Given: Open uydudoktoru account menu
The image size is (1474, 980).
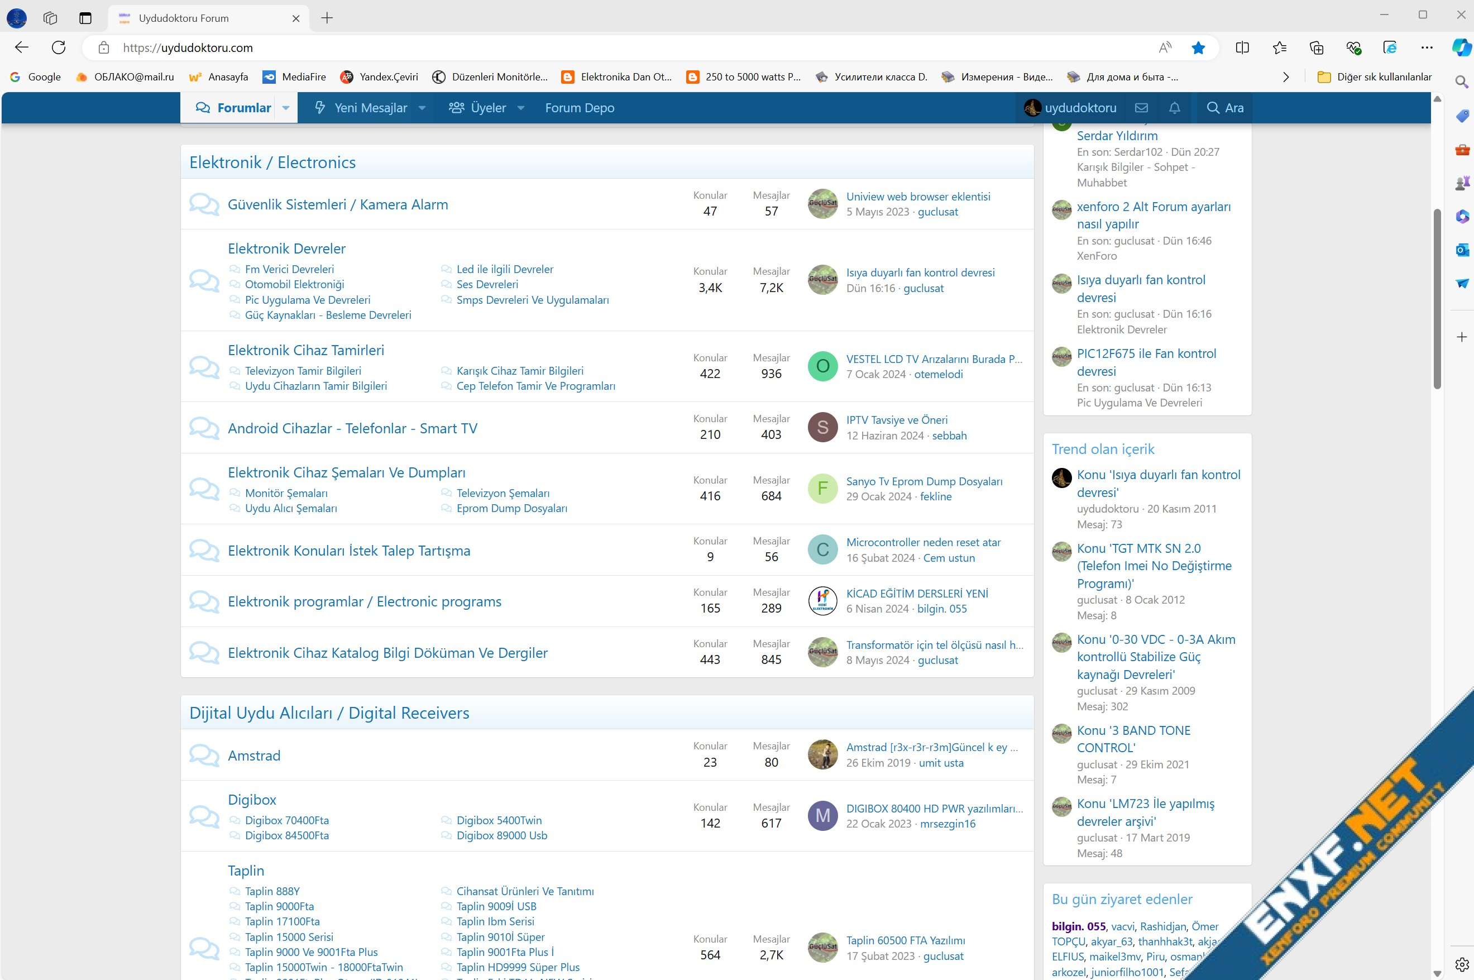Looking at the screenshot, I should (x=1070, y=108).
